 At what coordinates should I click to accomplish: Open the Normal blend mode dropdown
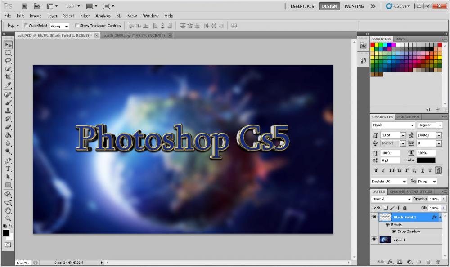(391, 199)
